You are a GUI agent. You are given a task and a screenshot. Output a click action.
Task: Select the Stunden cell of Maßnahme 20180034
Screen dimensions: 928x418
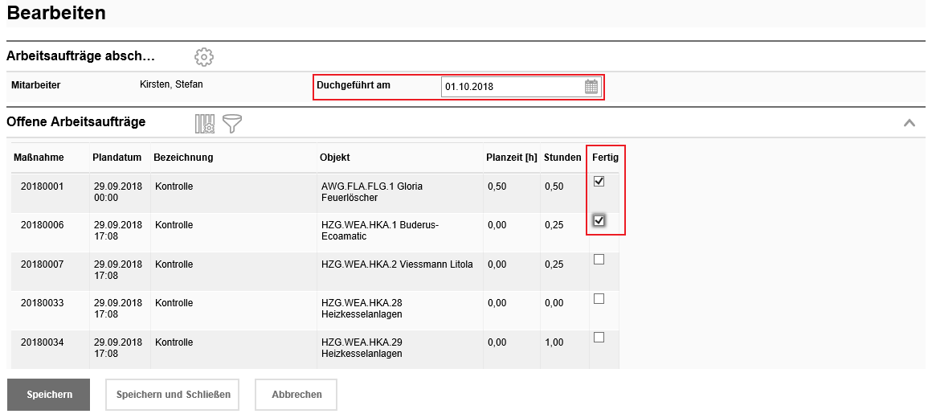[x=554, y=342]
